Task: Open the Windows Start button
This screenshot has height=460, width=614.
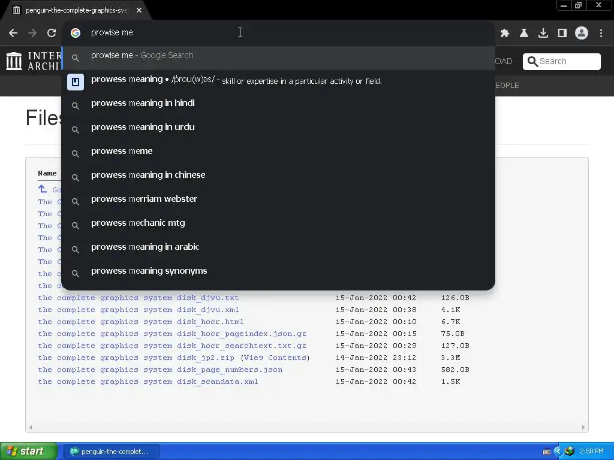Action: point(28,452)
